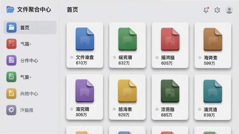Toggle the status dot on the 632万 card
239x134 pixels.
click(114, 57)
